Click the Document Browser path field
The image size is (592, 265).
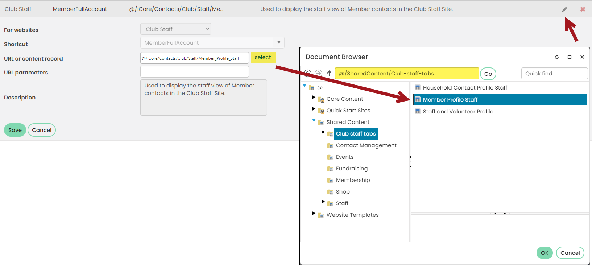[407, 74]
